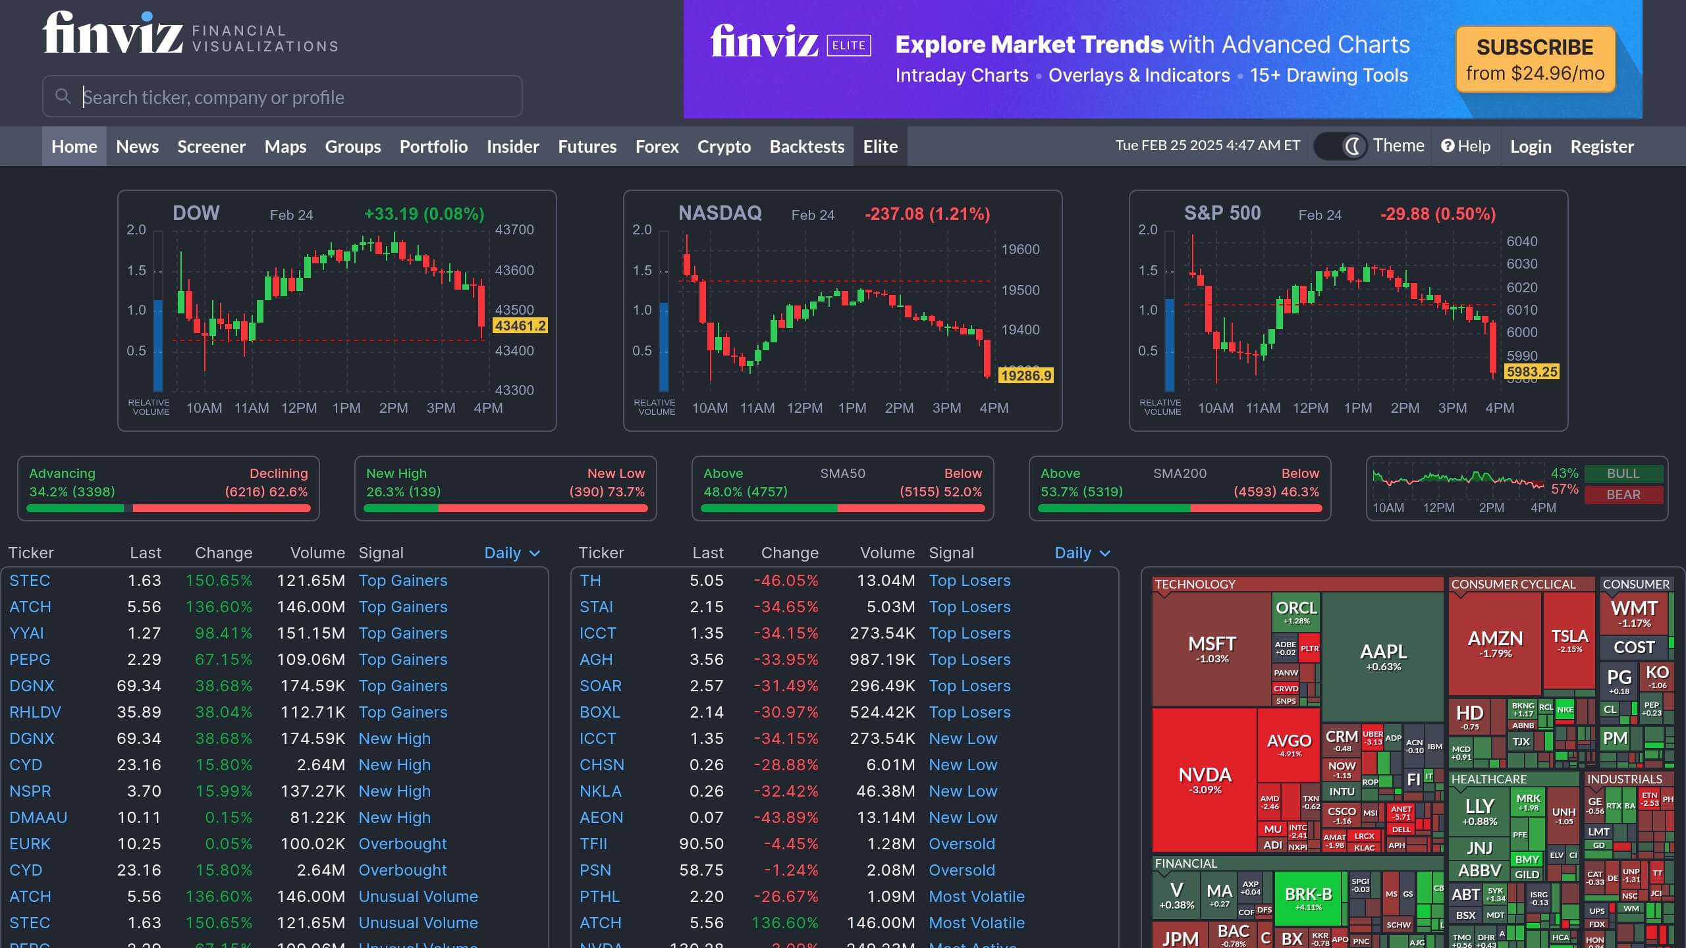This screenshot has width=1686, height=948.
Task: Switch to the News tab
Action: [x=137, y=146]
